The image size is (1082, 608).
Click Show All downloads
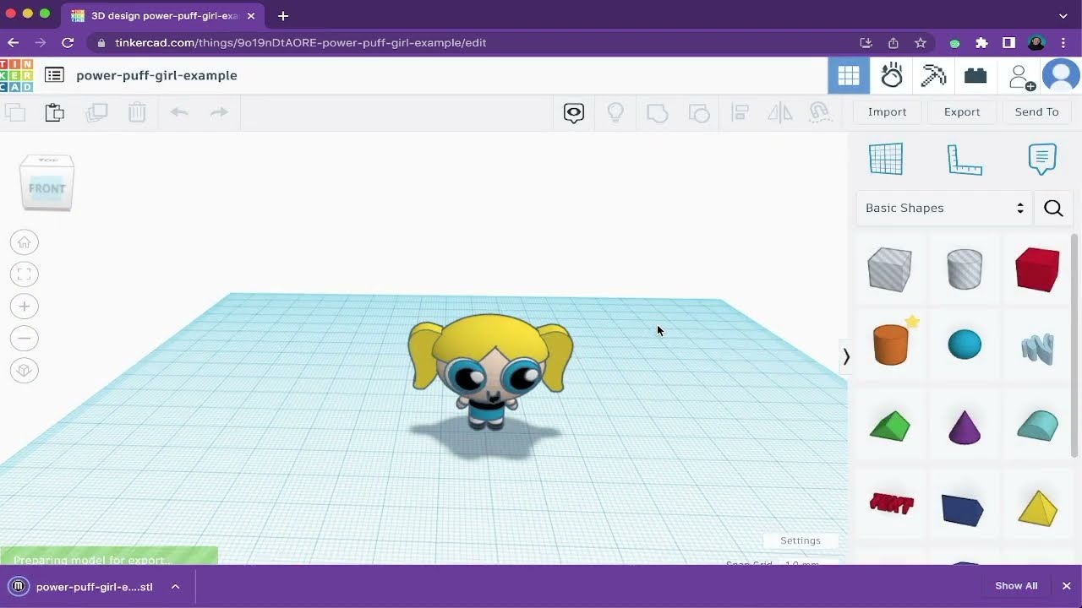pyautogui.click(x=1016, y=586)
